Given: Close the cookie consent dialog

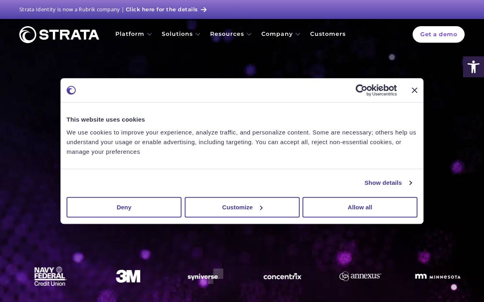Looking at the screenshot, I should [414, 90].
